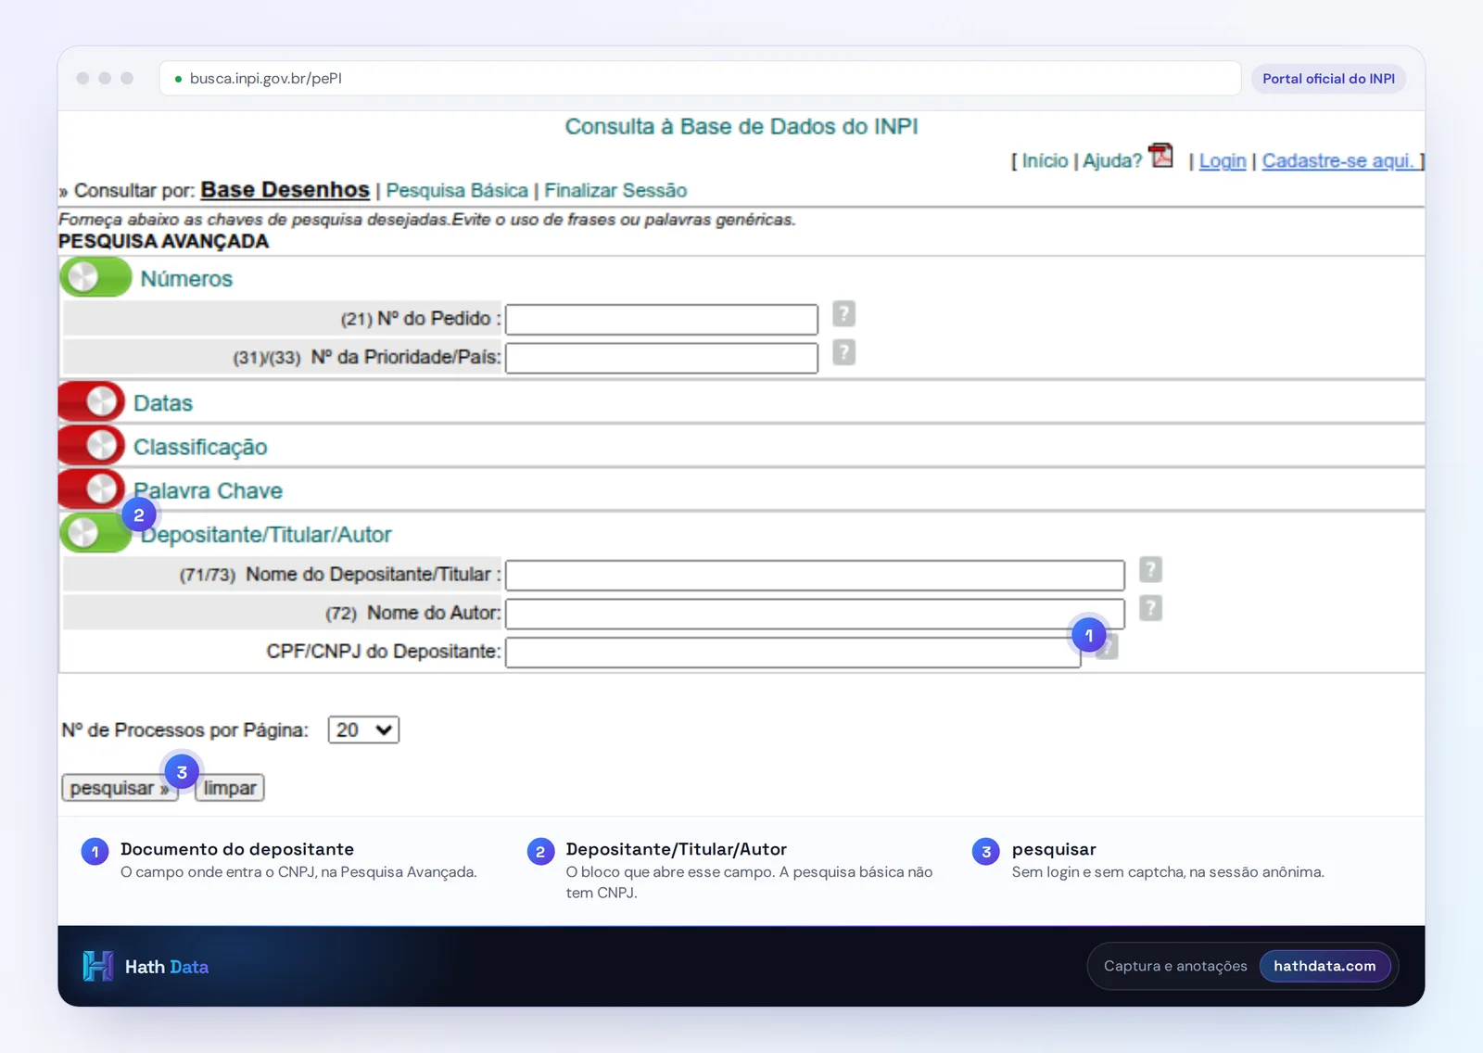Focus the Nome do Autor input field
Image resolution: width=1483 pixels, height=1053 pixels.
[815, 614]
